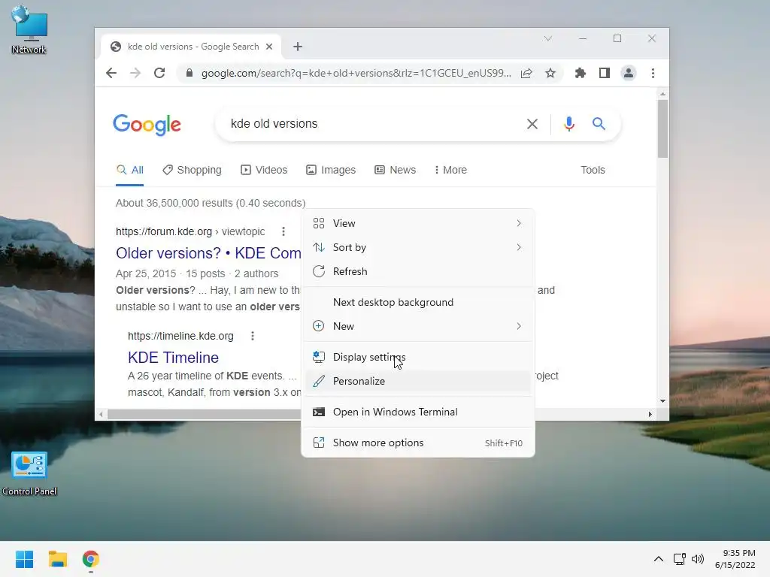
Task: Open the Tools search filter
Action: click(x=593, y=171)
